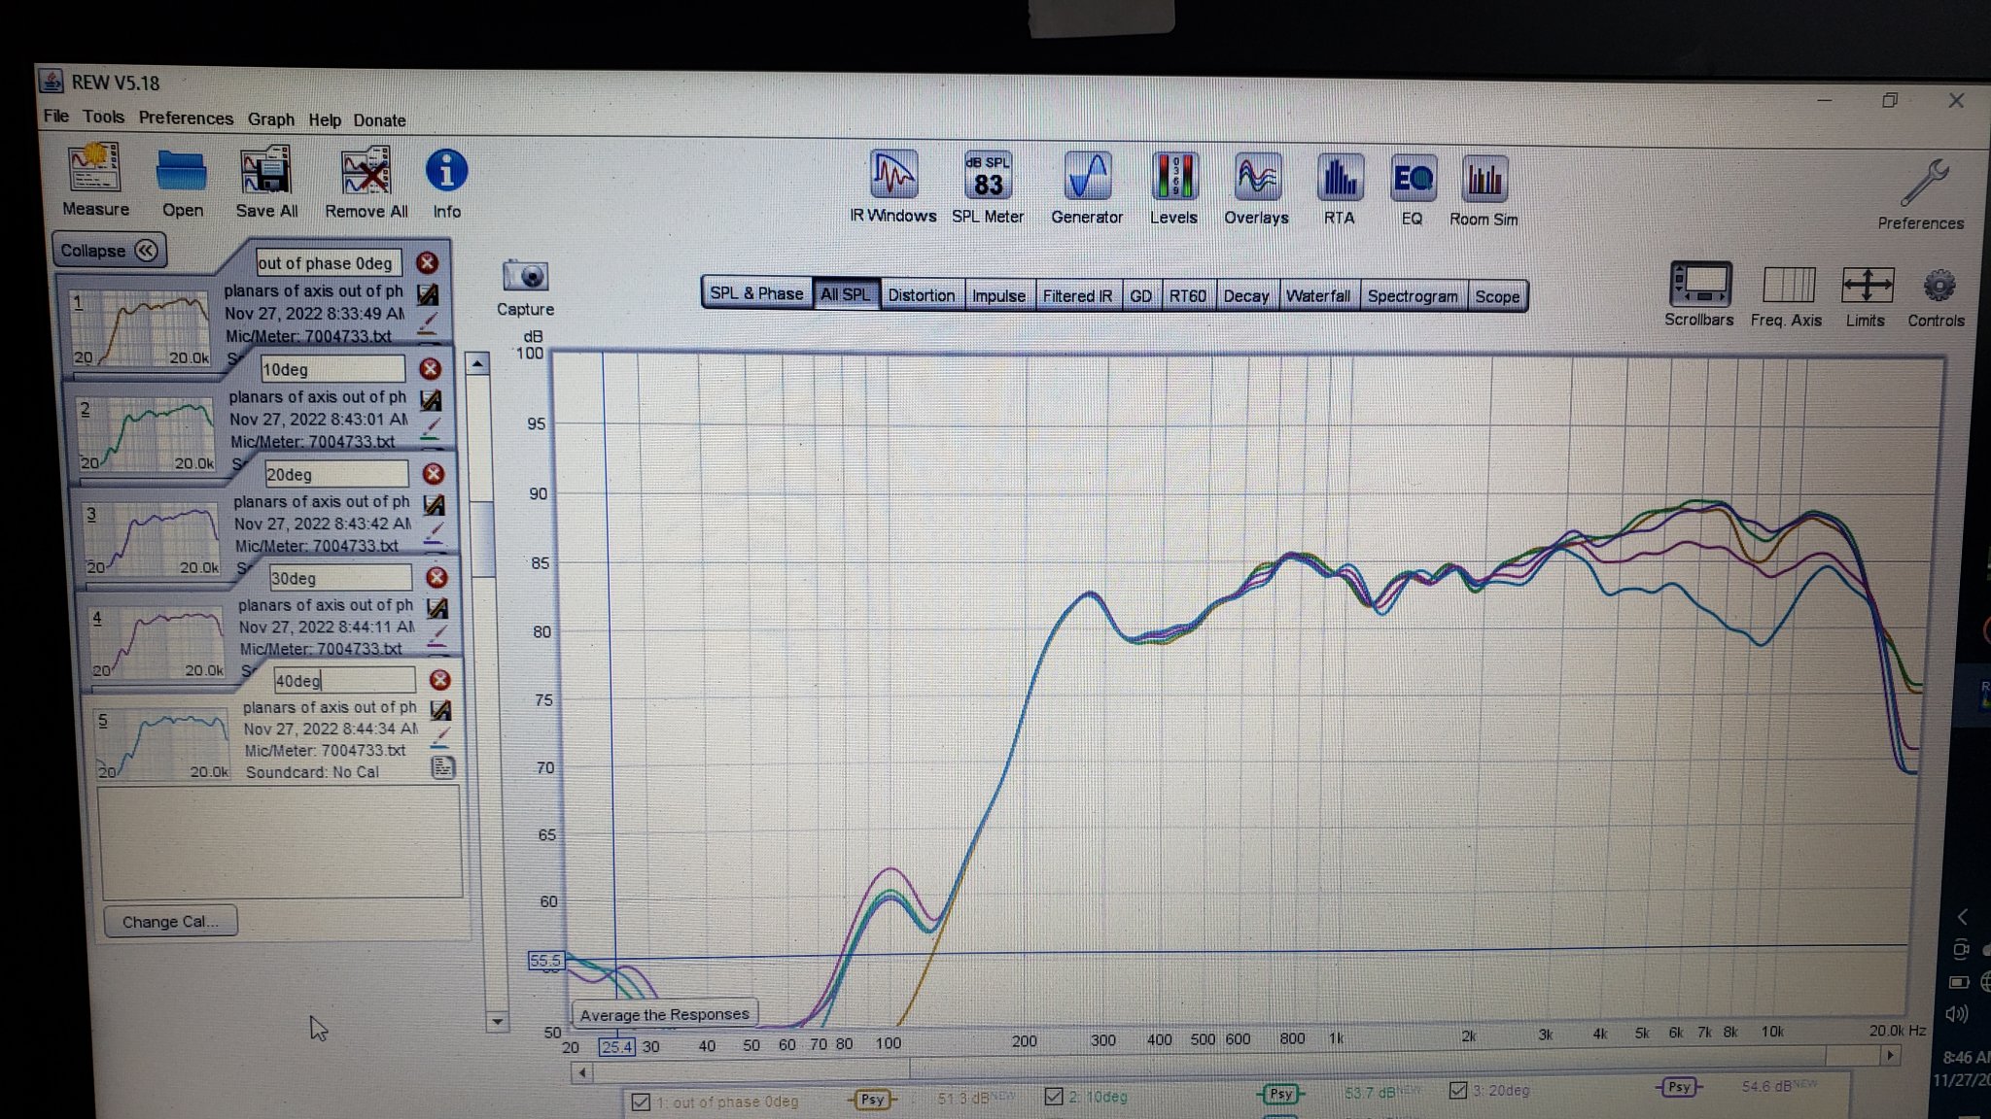Click measurement list scroll down arrow
The image size is (1991, 1119).
[x=497, y=1021]
